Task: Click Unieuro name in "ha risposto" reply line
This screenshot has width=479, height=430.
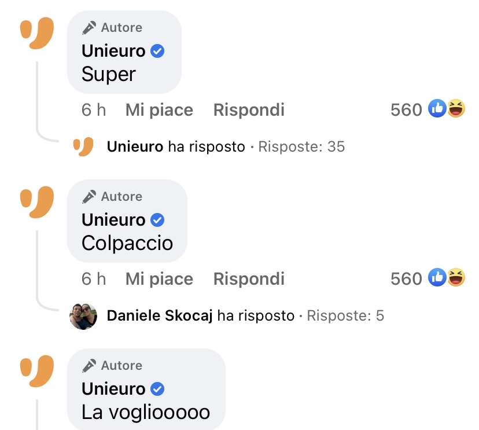Action: click(x=135, y=147)
